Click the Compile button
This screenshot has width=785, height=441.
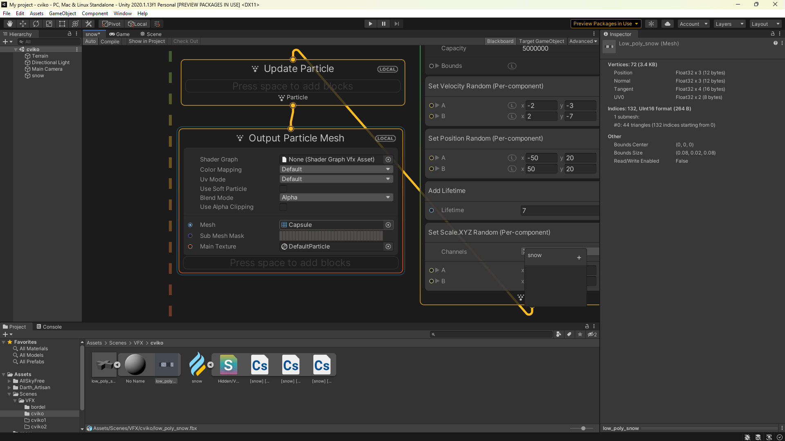point(110,41)
